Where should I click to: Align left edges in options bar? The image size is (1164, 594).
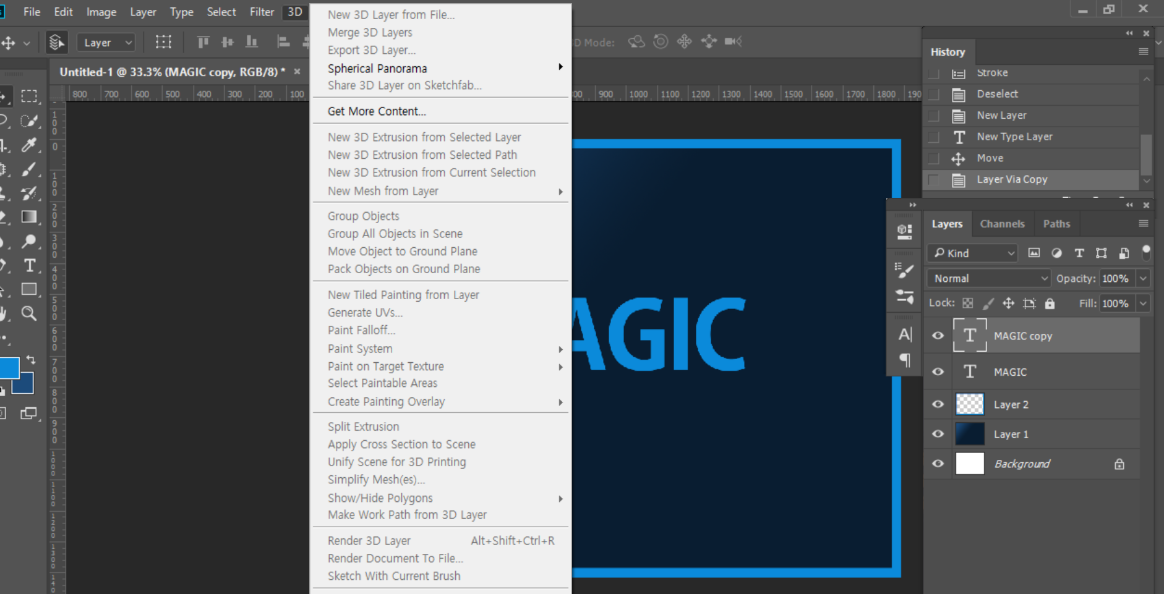coord(283,42)
